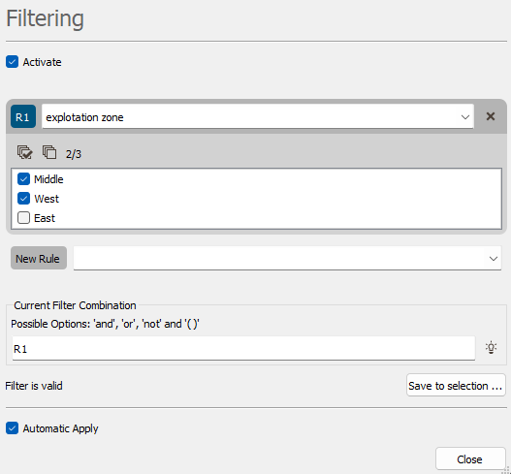Click the New Rule button
The image size is (511, 474).
pos(39,258)
